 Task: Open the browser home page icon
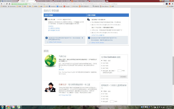coord(10,4)
